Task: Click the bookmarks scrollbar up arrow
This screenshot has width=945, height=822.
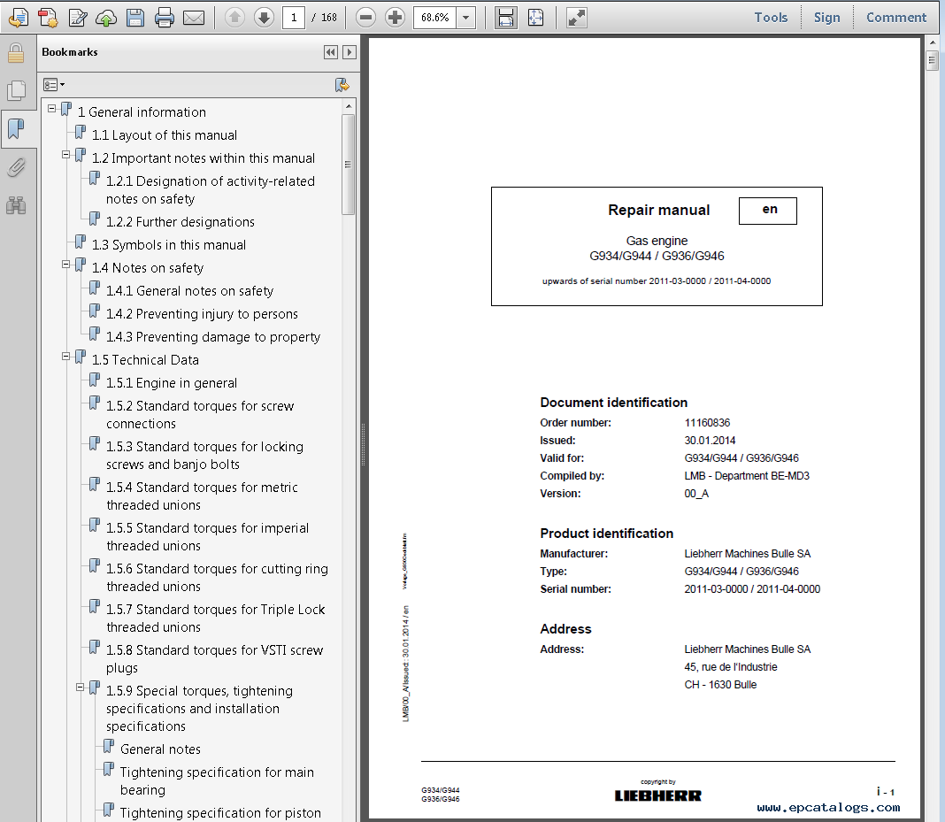Action: 348,106
